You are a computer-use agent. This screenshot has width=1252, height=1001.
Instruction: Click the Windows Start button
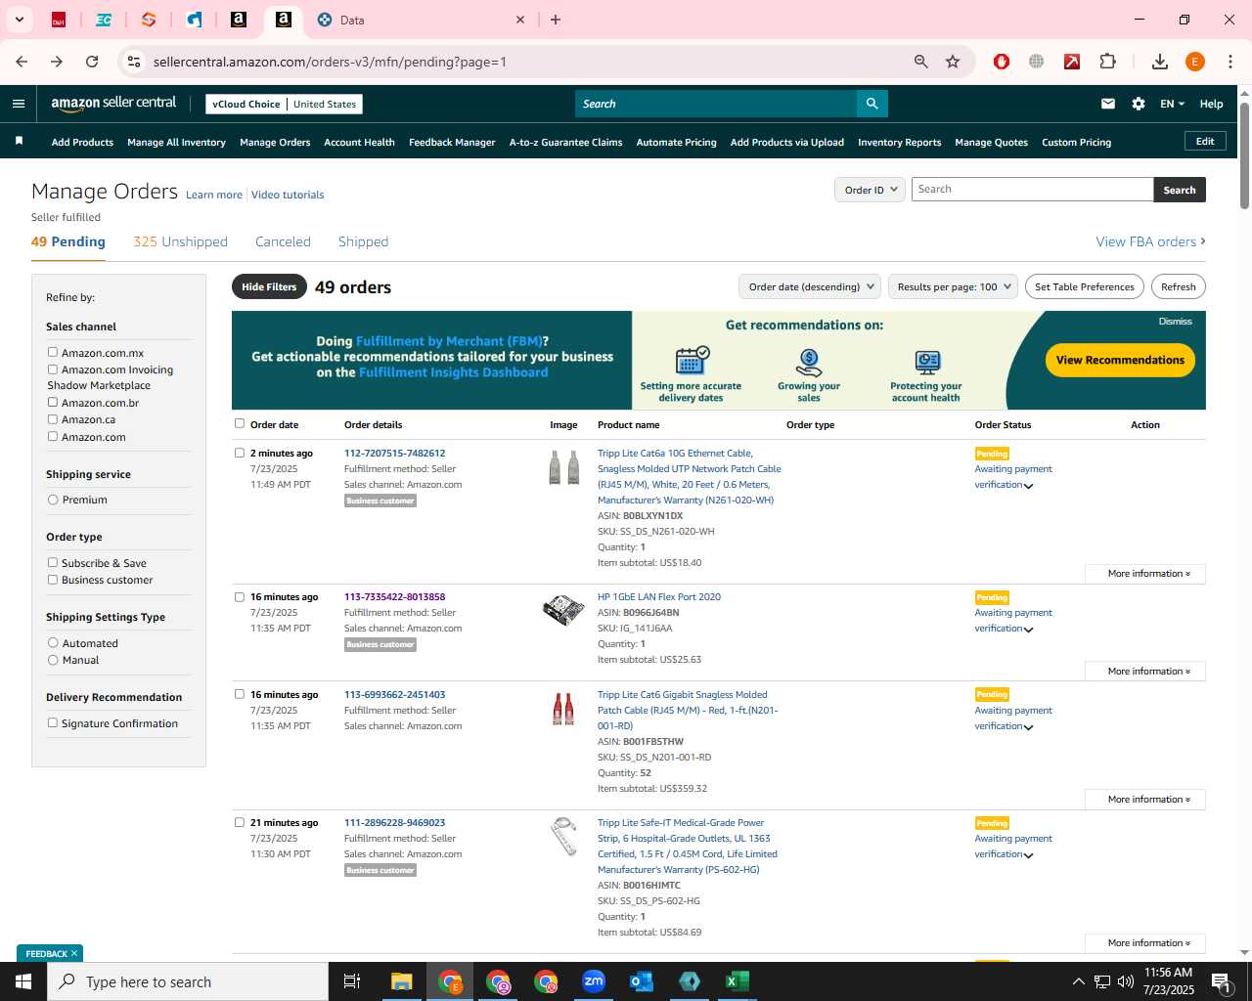coord(23,981)
